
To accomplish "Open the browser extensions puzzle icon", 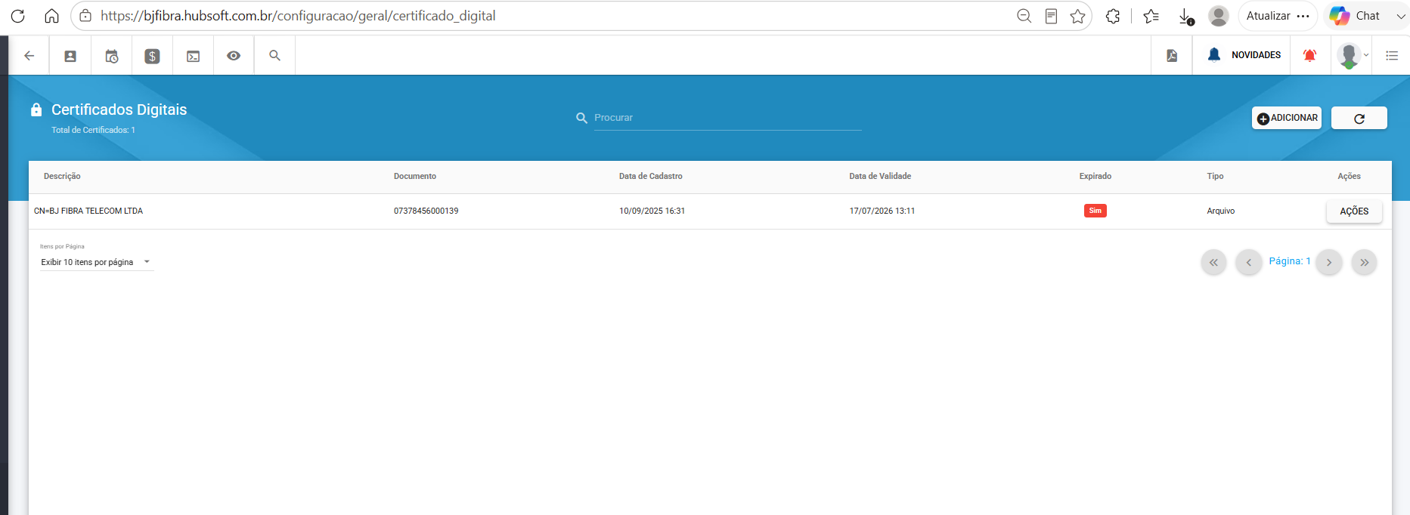I will tap(1113, 16).
